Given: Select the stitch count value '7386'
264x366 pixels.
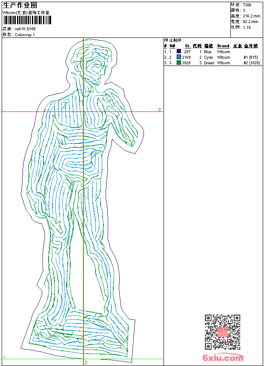Looking at the screenshot, I should (247, 5).
